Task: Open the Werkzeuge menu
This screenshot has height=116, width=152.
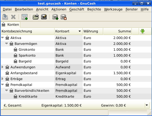Action: [x=113, y=9]
